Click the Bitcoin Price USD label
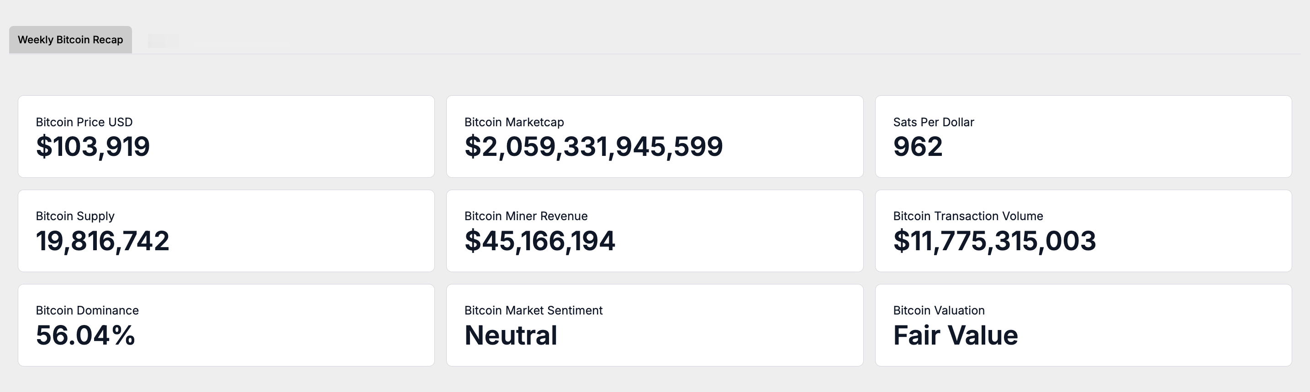The width and height of the screenshot is (1310, 392). click(84, 122)
